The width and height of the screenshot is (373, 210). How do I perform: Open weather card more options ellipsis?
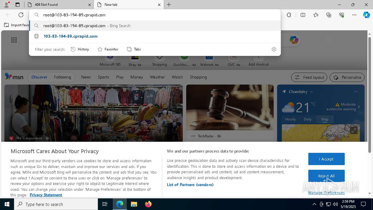point(356,92)
